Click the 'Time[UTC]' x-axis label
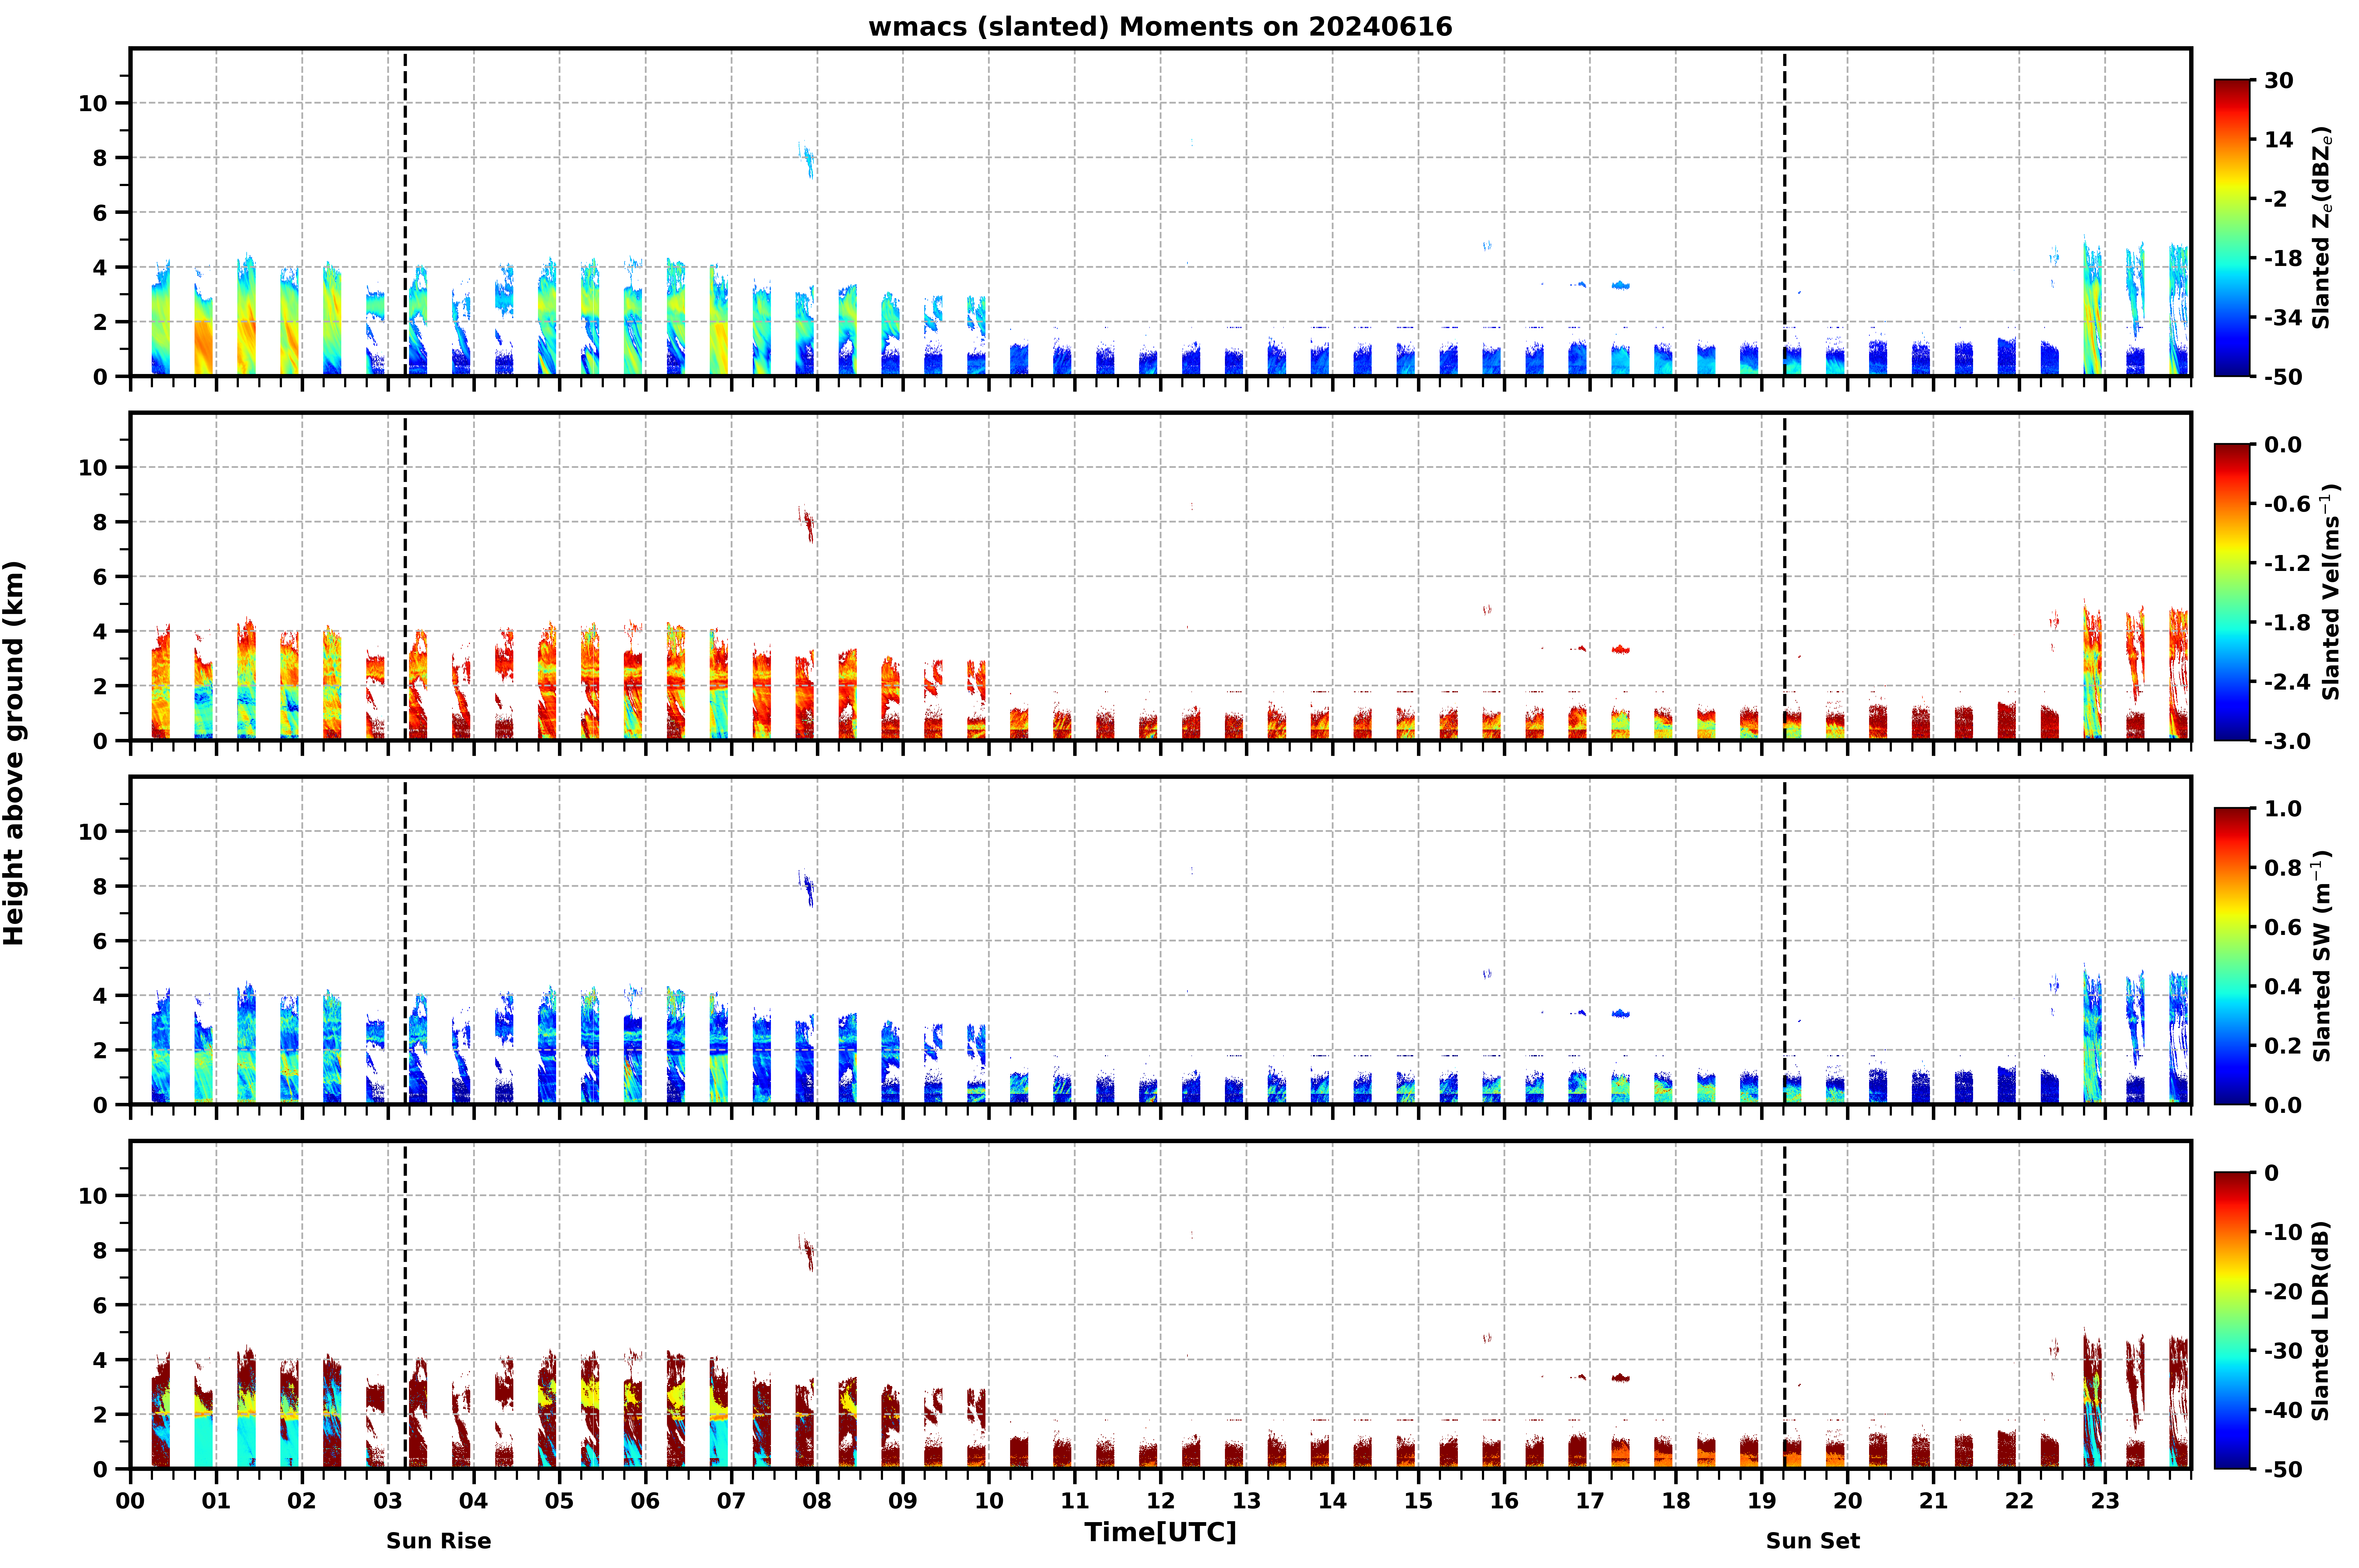 [x=1160, y=1532]
